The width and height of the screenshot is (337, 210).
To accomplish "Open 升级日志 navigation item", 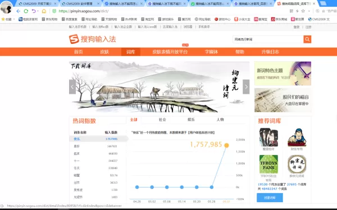I will 270,52.
